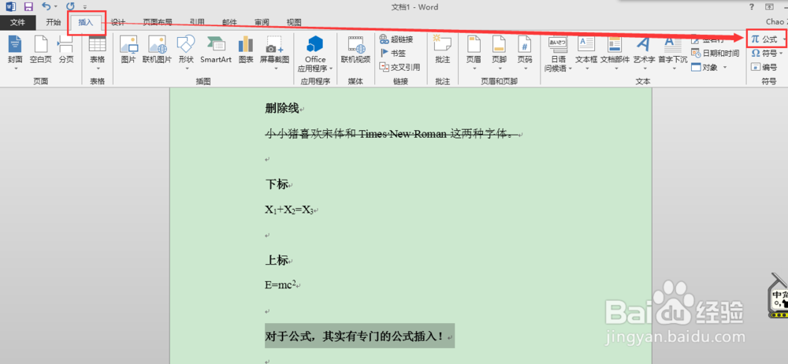Insert an object with the 对象 icon
Image resolution: width=788 pixels, height=364 pixels.
point(705,67)
